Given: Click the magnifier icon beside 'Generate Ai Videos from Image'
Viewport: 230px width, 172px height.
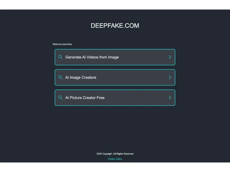Looking at the screenshot, I should (x=60, y=57).
